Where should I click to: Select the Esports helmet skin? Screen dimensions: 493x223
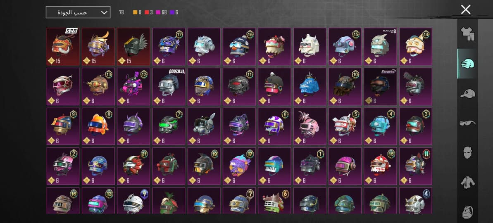(380, 86)
